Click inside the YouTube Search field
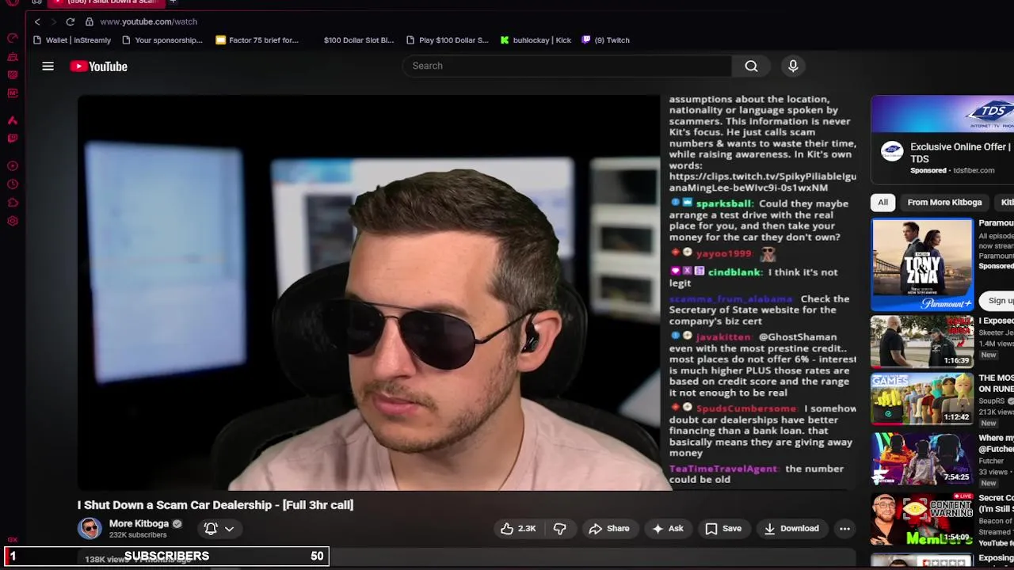The image size is (1014, 570). click(x=566, y=66)
